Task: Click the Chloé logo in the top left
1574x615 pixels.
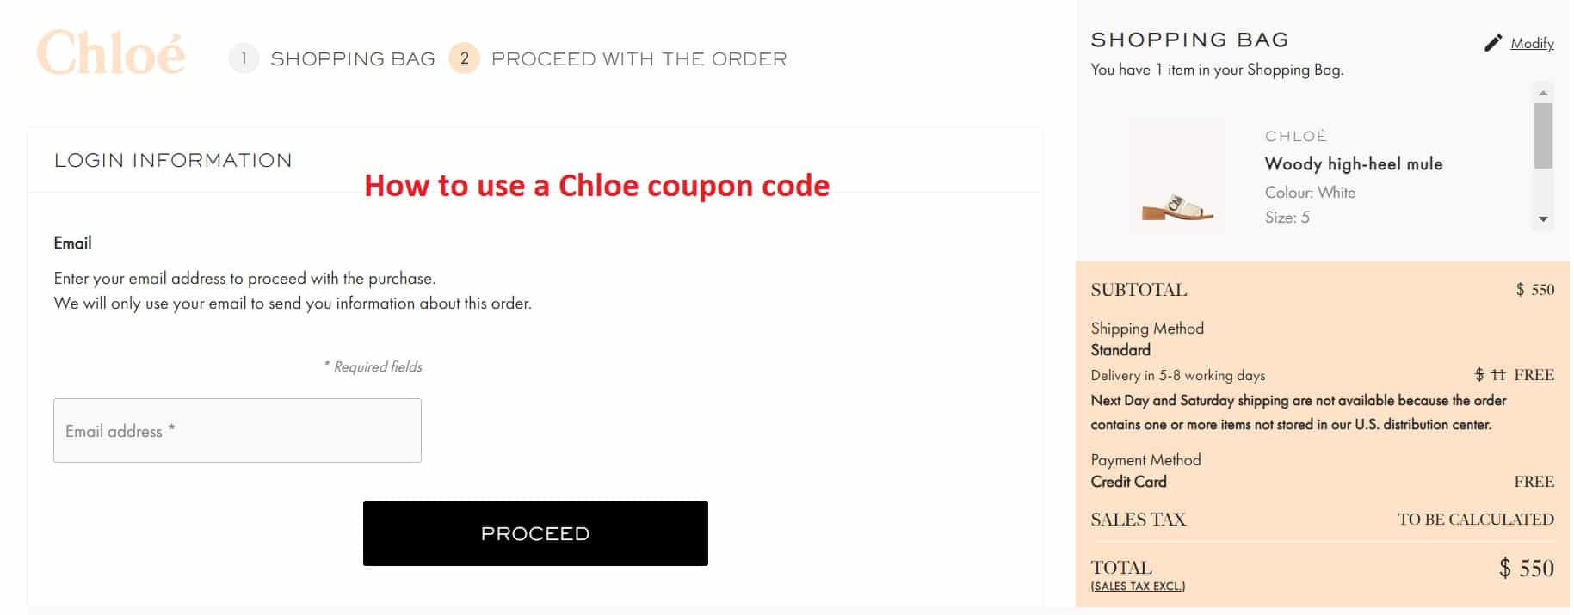Action: [x=112, y=53]
